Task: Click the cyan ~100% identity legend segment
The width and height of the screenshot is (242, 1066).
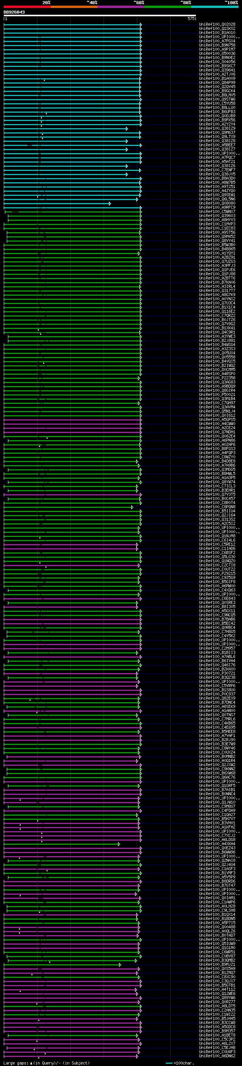Action: pos(215,7)
